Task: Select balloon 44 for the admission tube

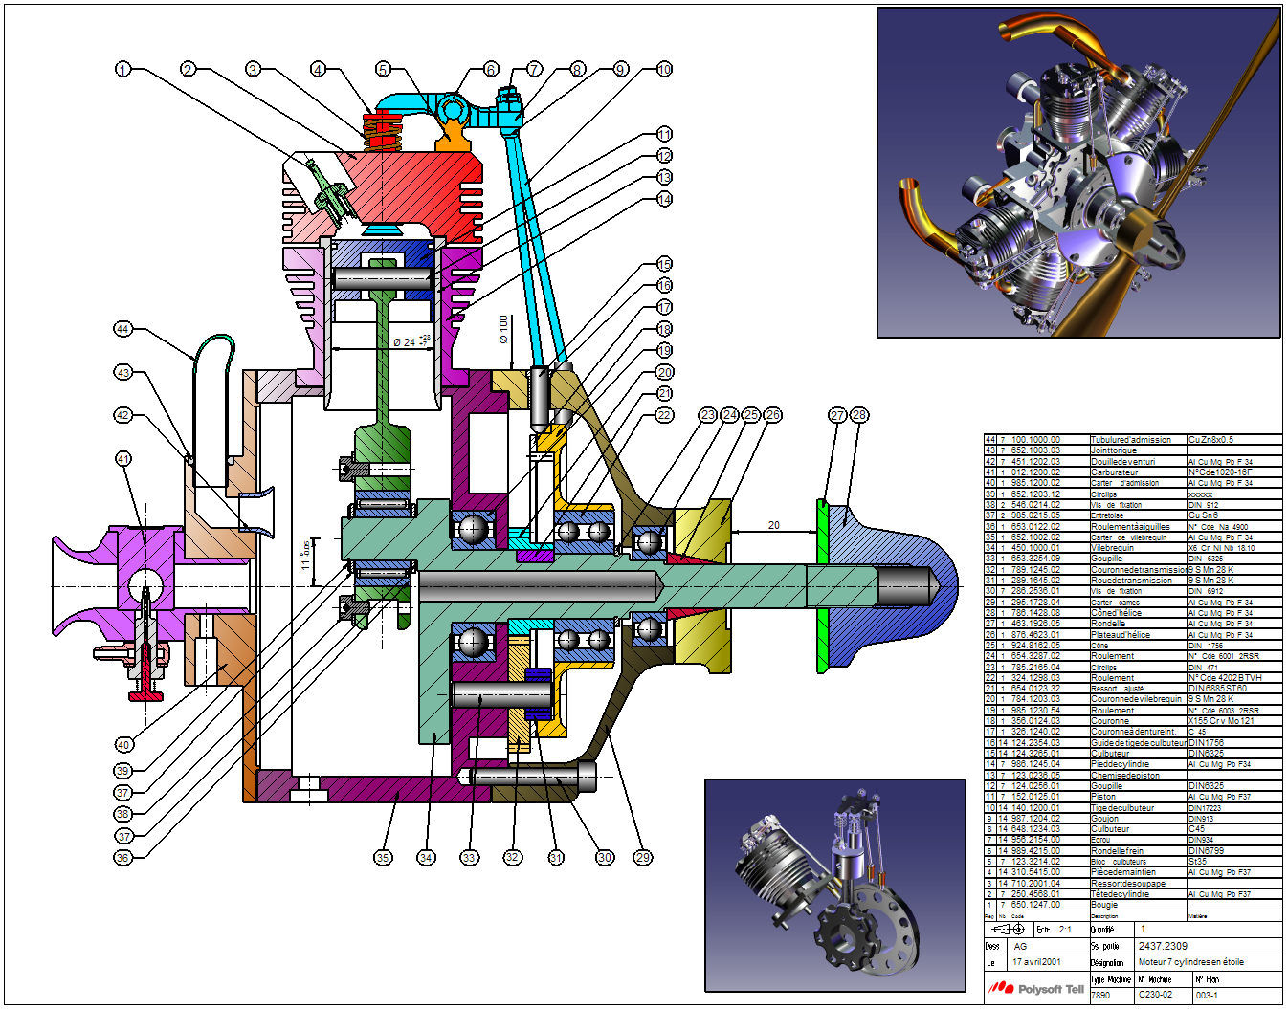Action: coord(122,329)
